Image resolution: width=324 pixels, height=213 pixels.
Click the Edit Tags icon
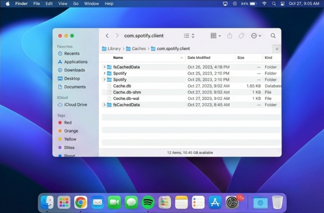pyautogui.click(x=241, y=36)
